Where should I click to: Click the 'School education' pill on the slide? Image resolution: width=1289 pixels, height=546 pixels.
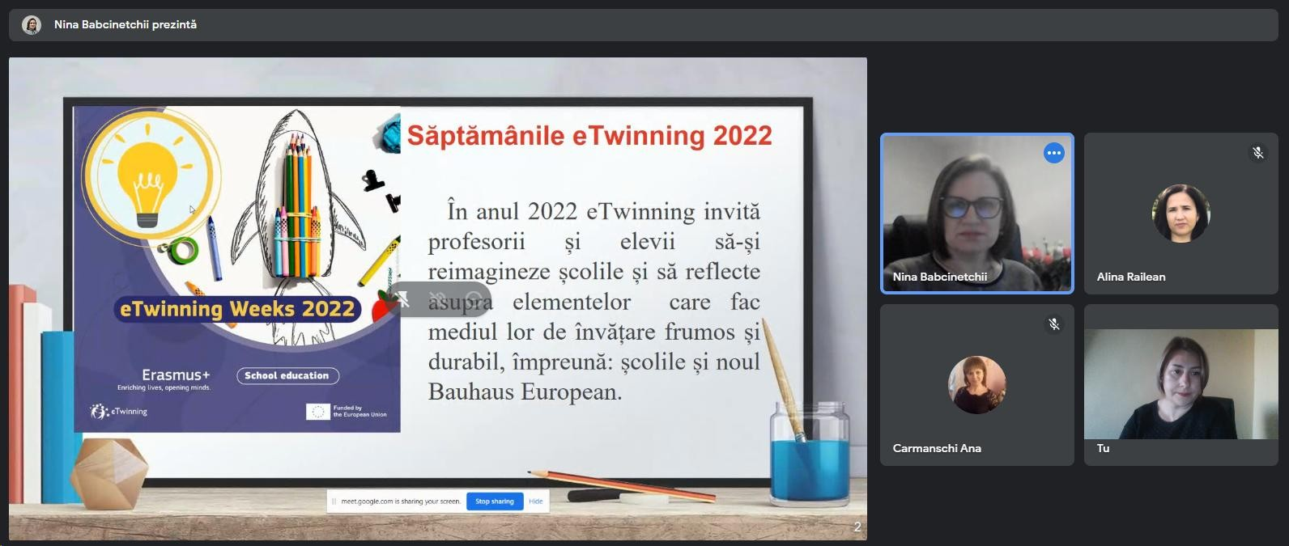point(287,375)
